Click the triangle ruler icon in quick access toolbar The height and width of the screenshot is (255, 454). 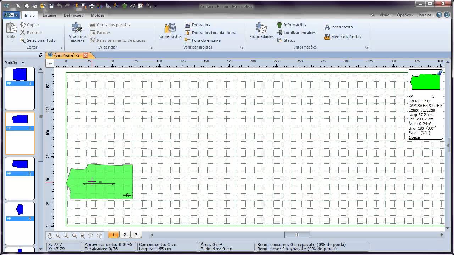tap(108, 6)
